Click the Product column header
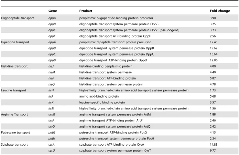239x155 pixels. (x=86, y=11)
